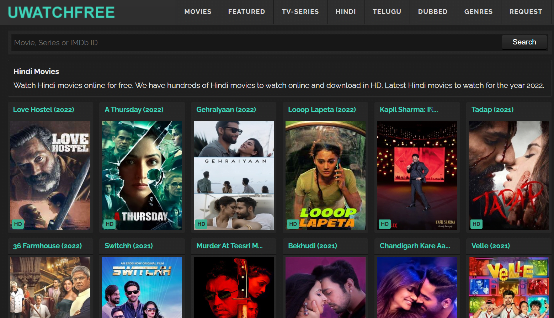
Task: Click HD badge on Looop Lapeta poster
Action: pyautogui.click(x=293, y=224)
